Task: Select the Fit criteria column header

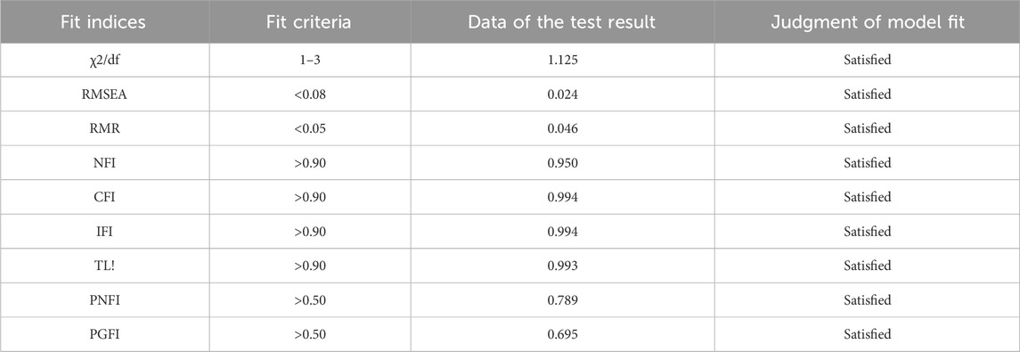Action: 309,21
